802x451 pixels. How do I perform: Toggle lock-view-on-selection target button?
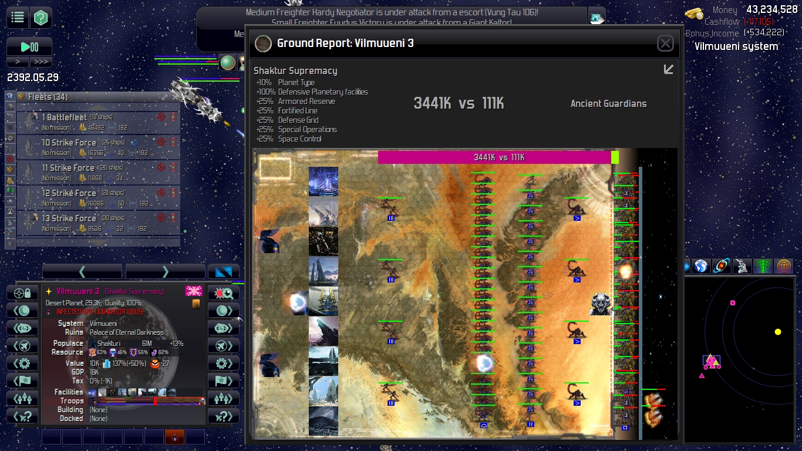tap(22, 293)
